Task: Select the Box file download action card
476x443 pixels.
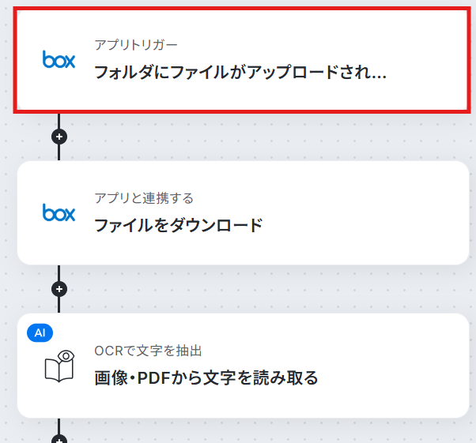Action: click(244, 213)
